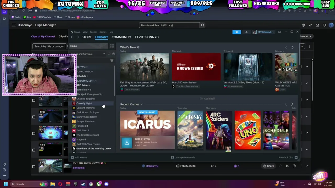Image resolution: width=335 pixels, height=188 pixels.
Task: Trim Schedule I clip with scissors icon
Action: click(x=287, y=166)
